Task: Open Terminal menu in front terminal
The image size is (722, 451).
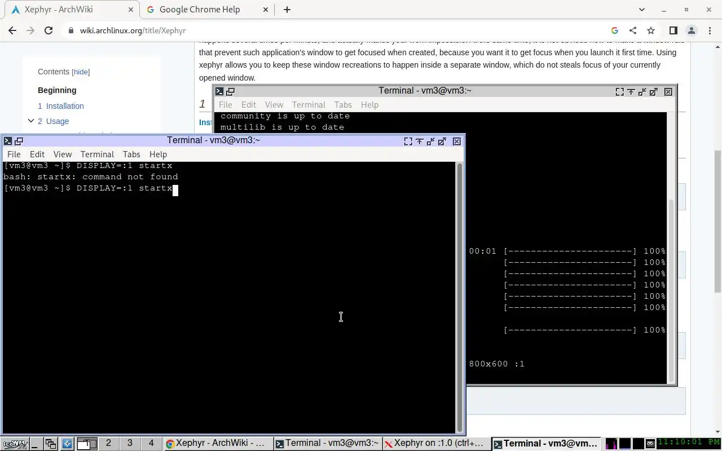Action: pyautogui.click(x=97, y=154)
